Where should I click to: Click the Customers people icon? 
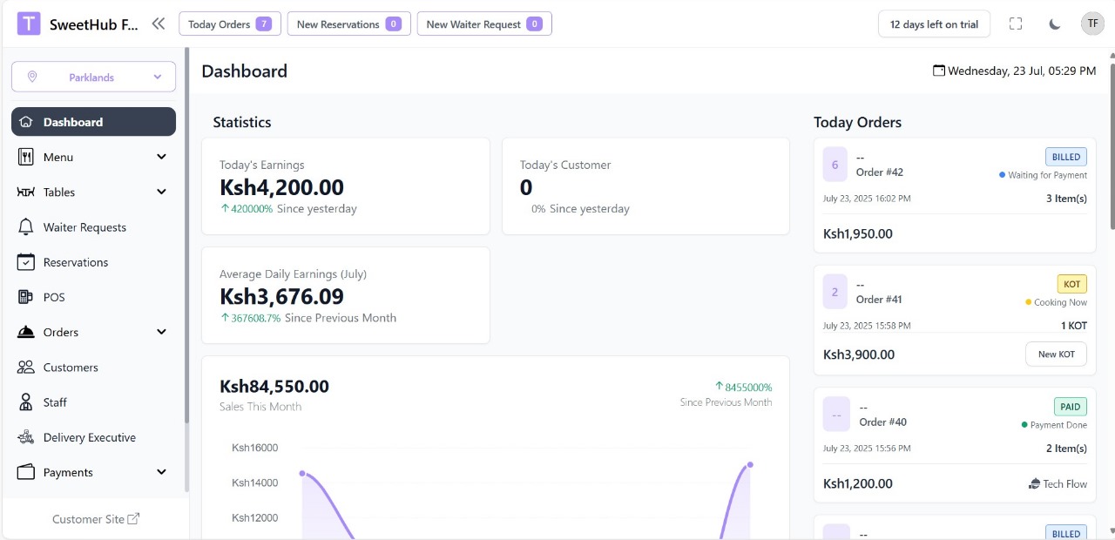click(26, 368)
